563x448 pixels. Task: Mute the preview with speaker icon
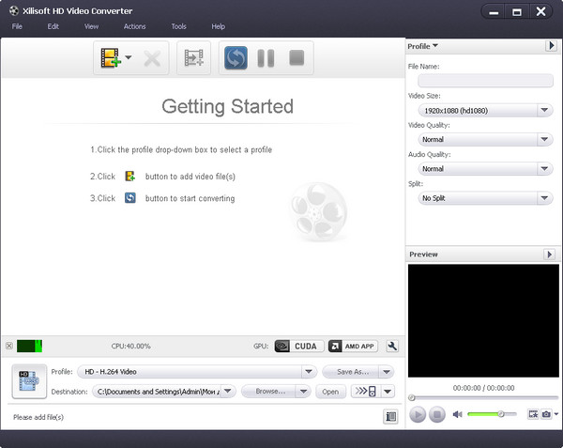pyautogui.click(x=457, y=414)
